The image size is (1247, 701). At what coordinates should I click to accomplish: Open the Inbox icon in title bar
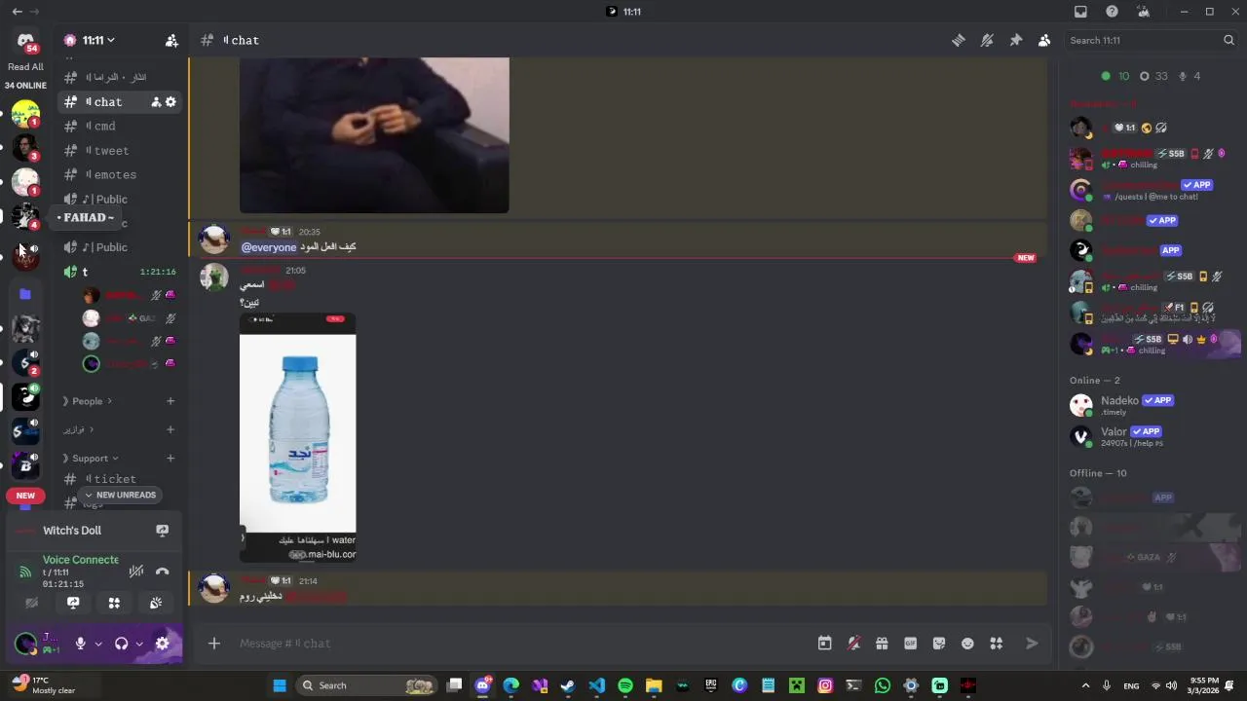[1080, 12]
